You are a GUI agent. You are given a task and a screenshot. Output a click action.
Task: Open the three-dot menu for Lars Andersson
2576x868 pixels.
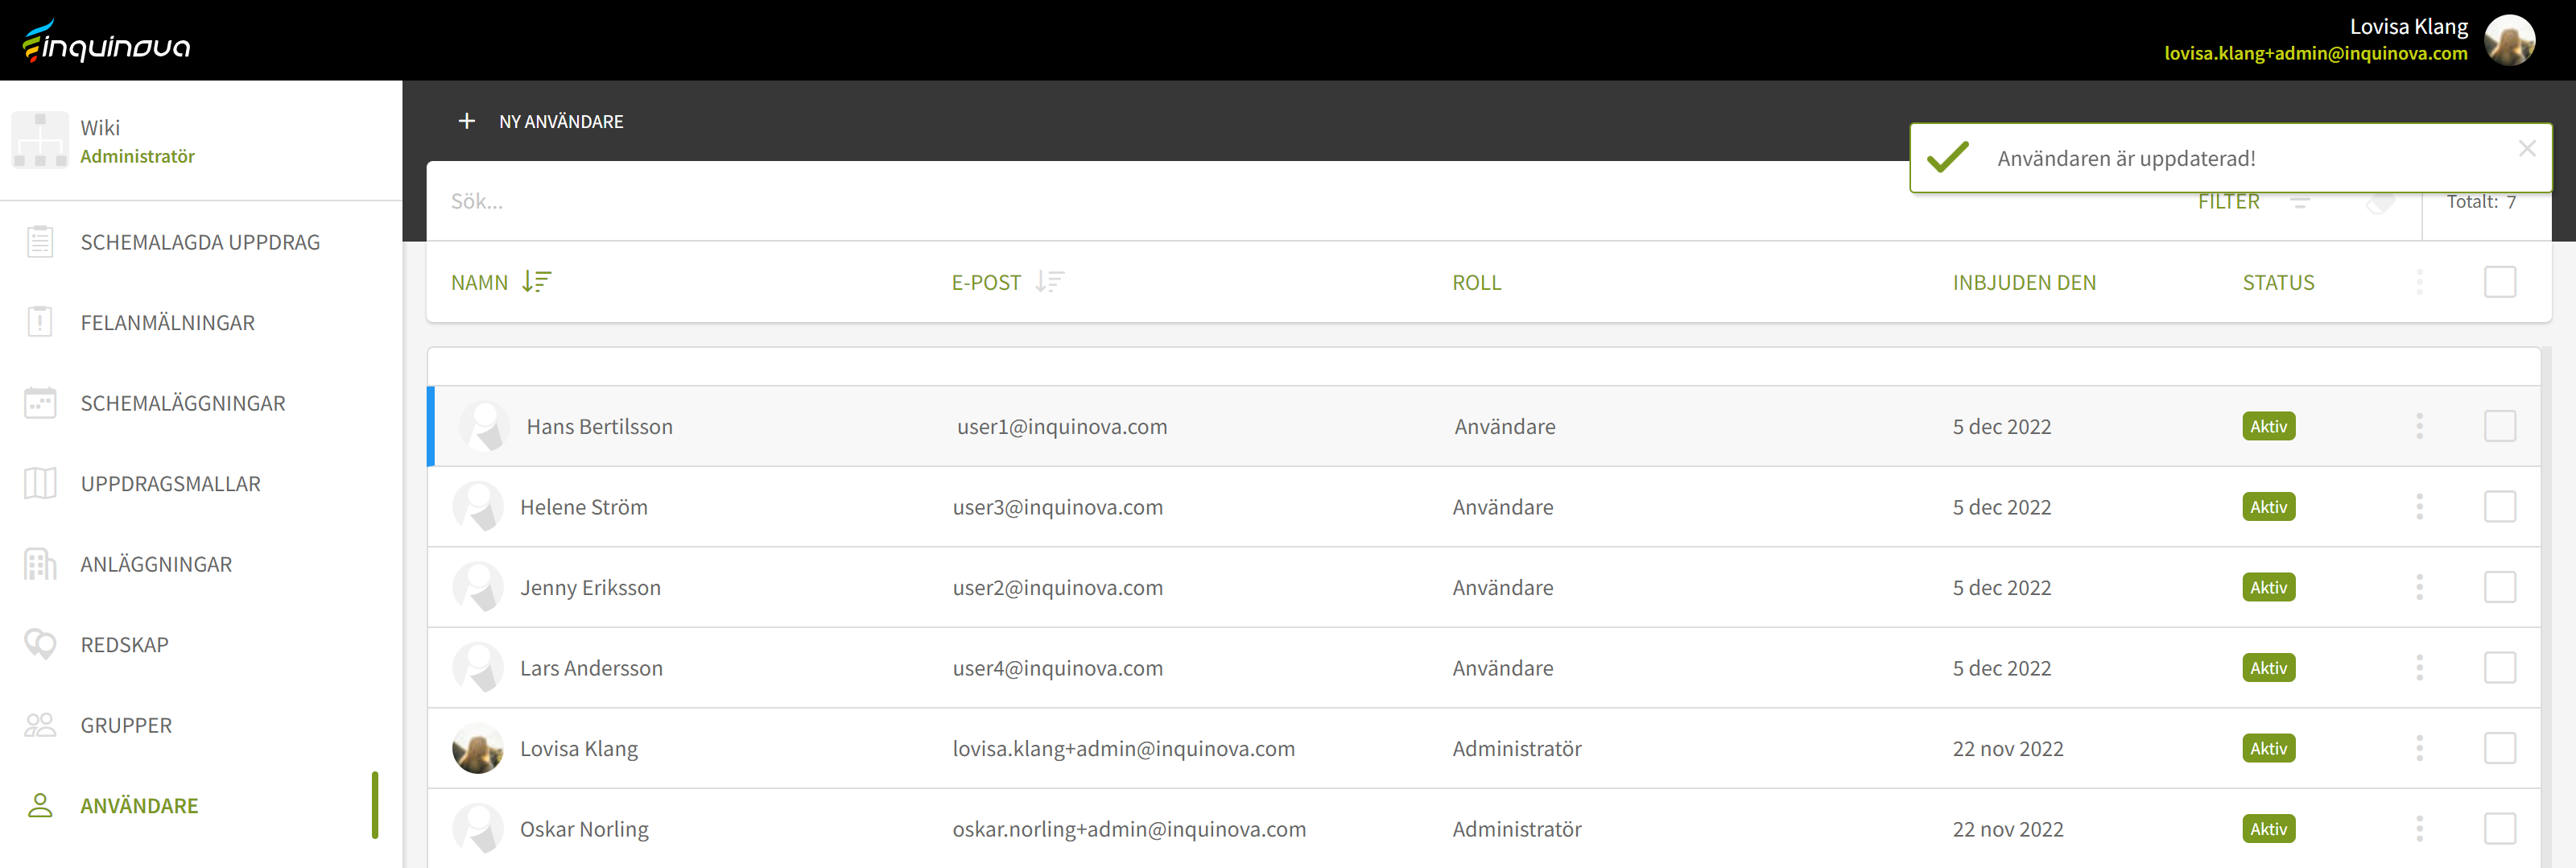click(x=2419, y=668)
